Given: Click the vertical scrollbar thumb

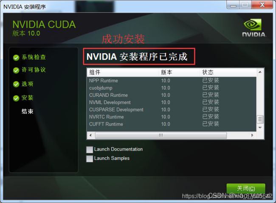Looking at the screenshot, I should [x=260, y=119].
